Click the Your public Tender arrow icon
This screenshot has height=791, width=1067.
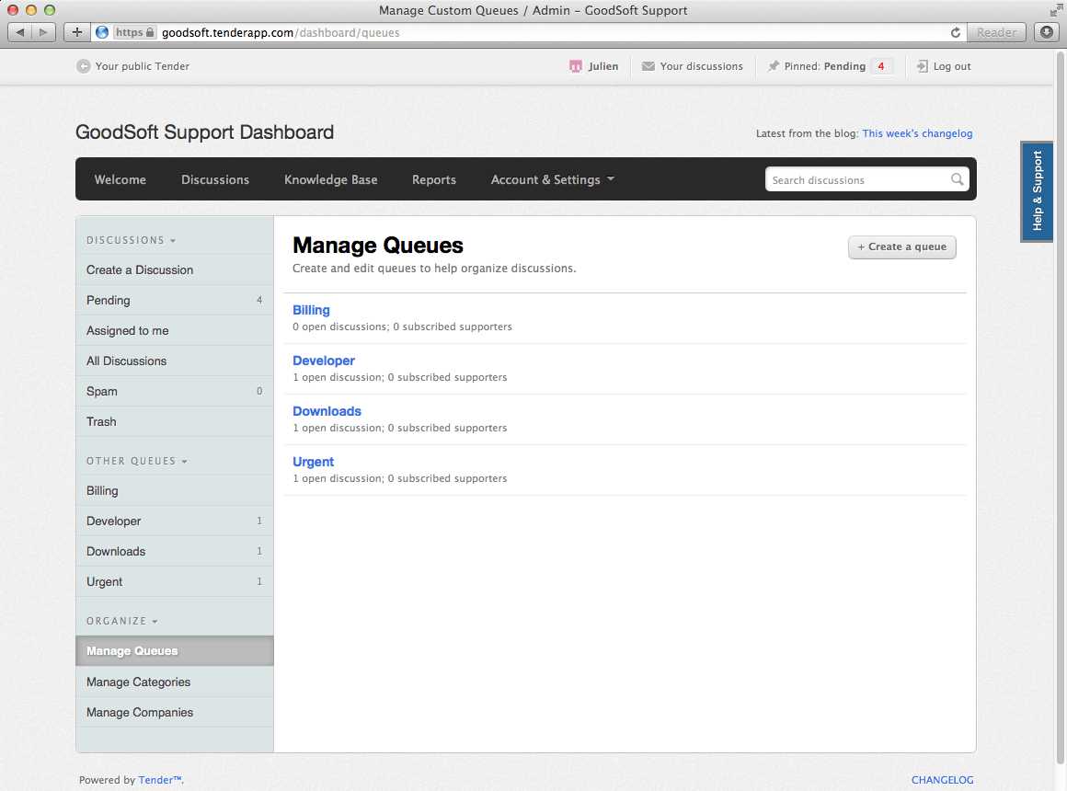point(83,66)
